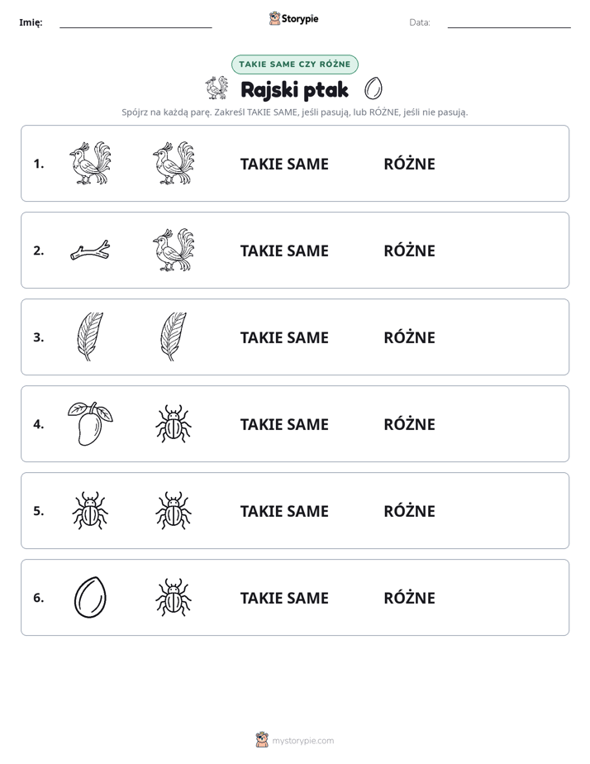Click the bird icon in row 2

click(174, 250)
